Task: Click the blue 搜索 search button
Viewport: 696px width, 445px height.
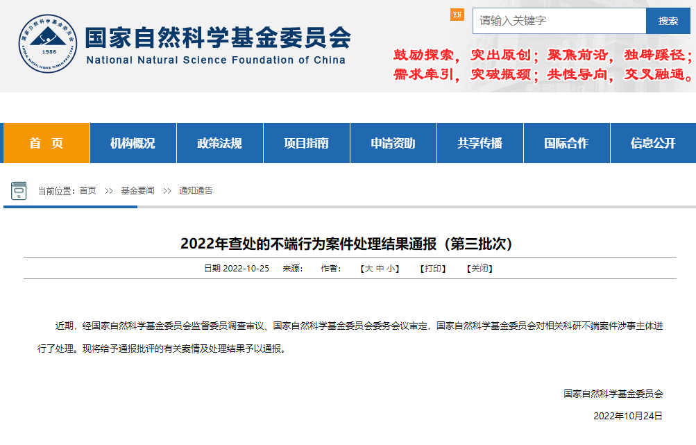Action: pyautogui.click(x=668, y=21)
